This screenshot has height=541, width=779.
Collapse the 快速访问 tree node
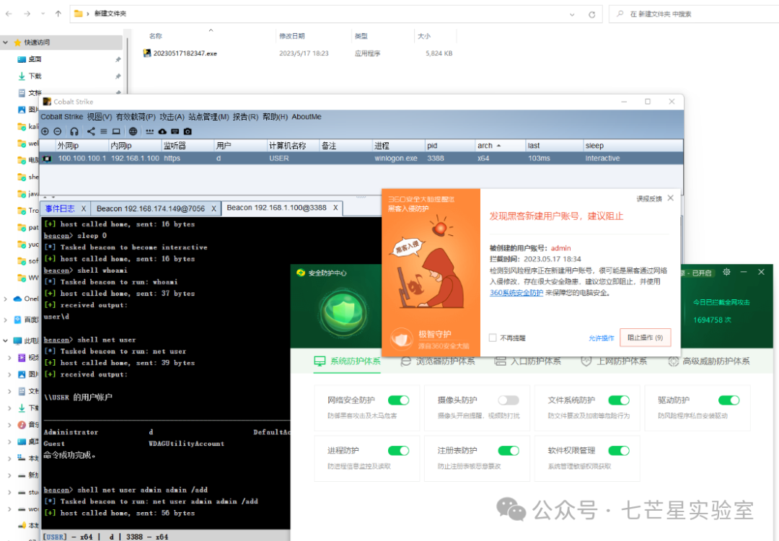click(x=6, y=43)
